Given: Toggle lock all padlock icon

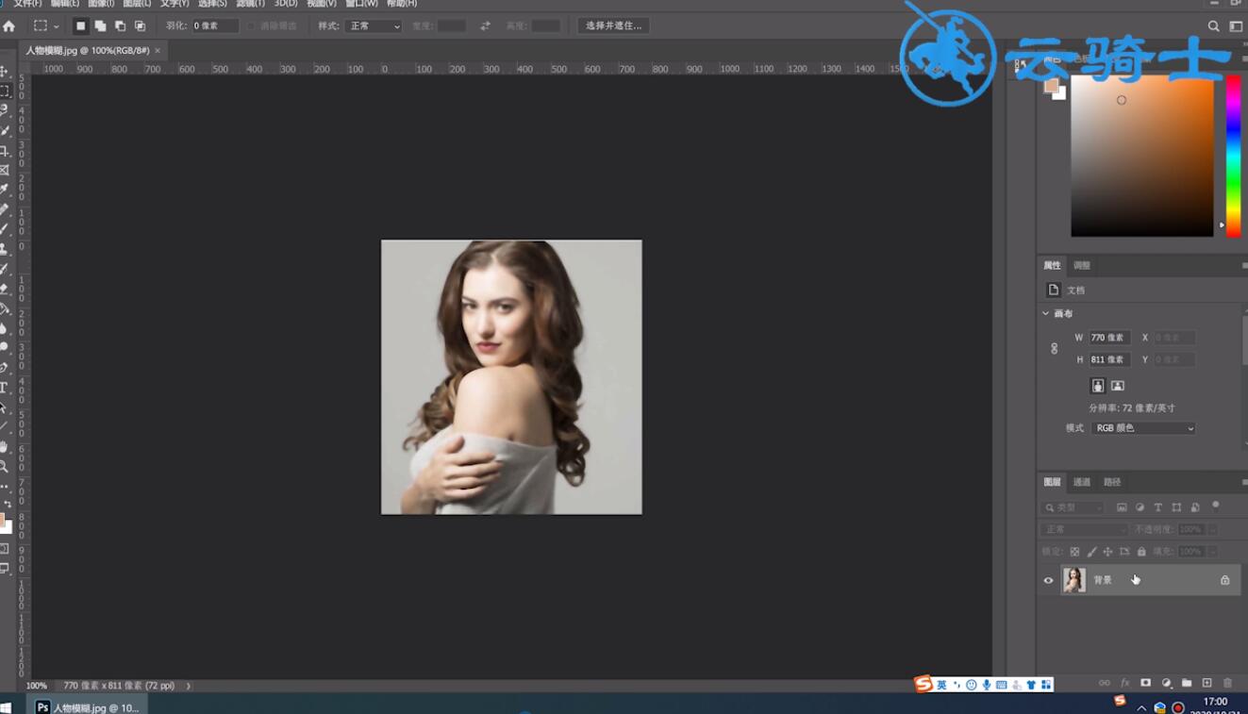Looking at the screenshot, I should pyautogui.click(x=1141, y=552).
